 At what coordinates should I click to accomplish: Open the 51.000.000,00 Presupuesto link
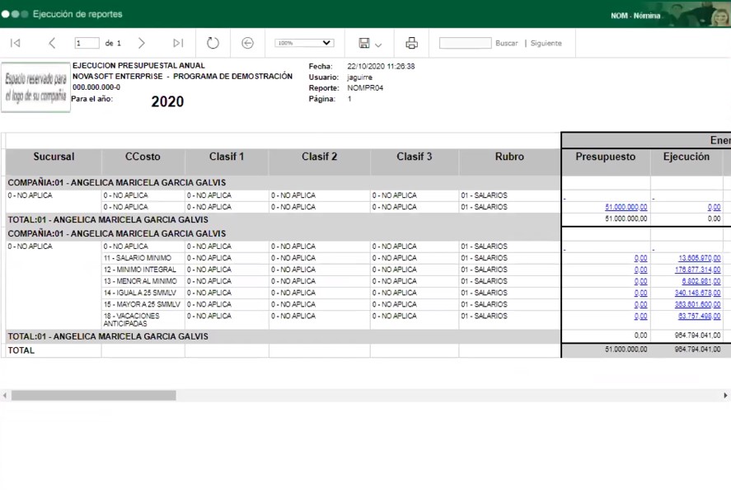pyautogui.click(x=626, y=208)
